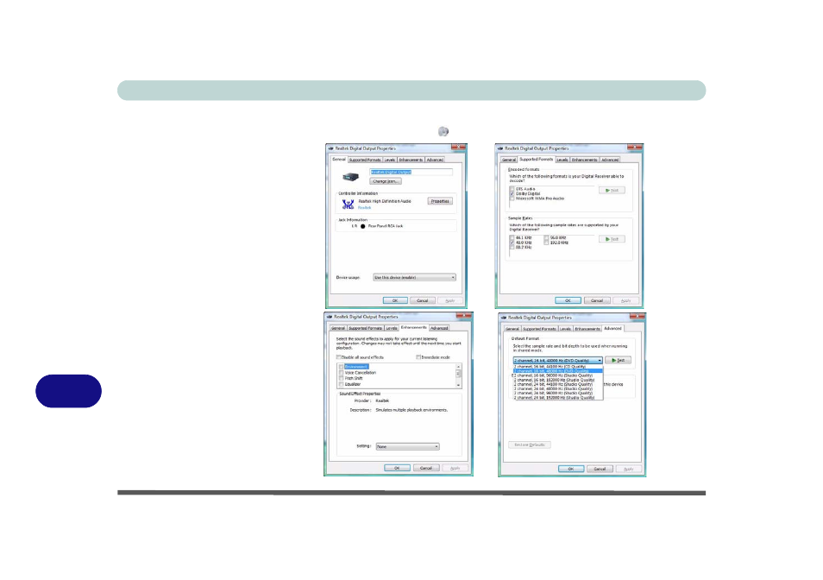The image size is (823, 580).
Task: Tick the Voice Cancellation effect checkbox
Action: [x=341, y=373]
